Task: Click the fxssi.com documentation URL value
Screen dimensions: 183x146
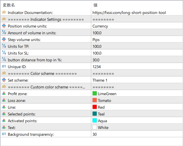Action: (x=129, y=13)
